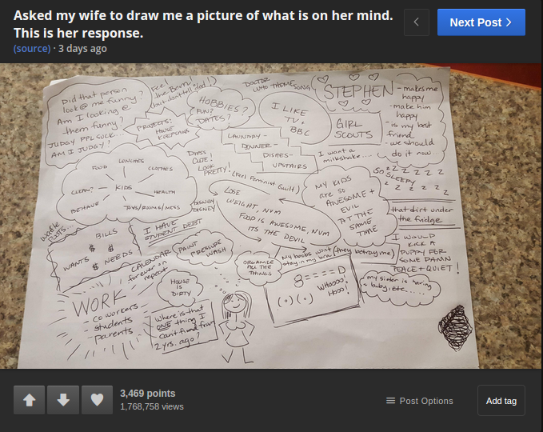Click the stick-figure woman drawing
The height and width of the screenshot is (432, 543).
pos(237,326)
